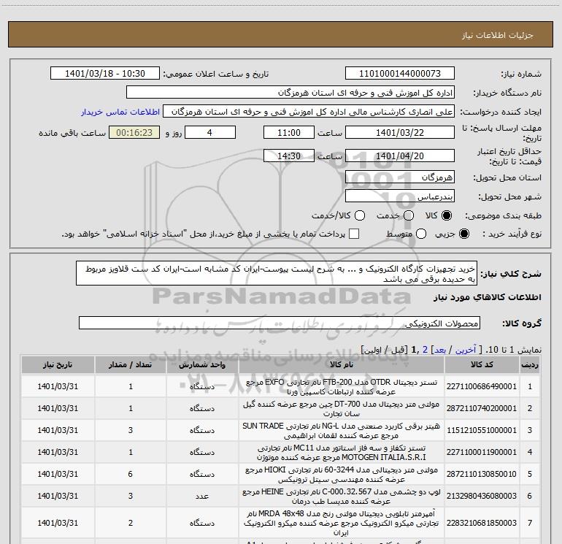Image resolution: width=562 pixels, height=544 pixels.
Task: Click unit عدد in the HEINE row
Action: (202, 496)
